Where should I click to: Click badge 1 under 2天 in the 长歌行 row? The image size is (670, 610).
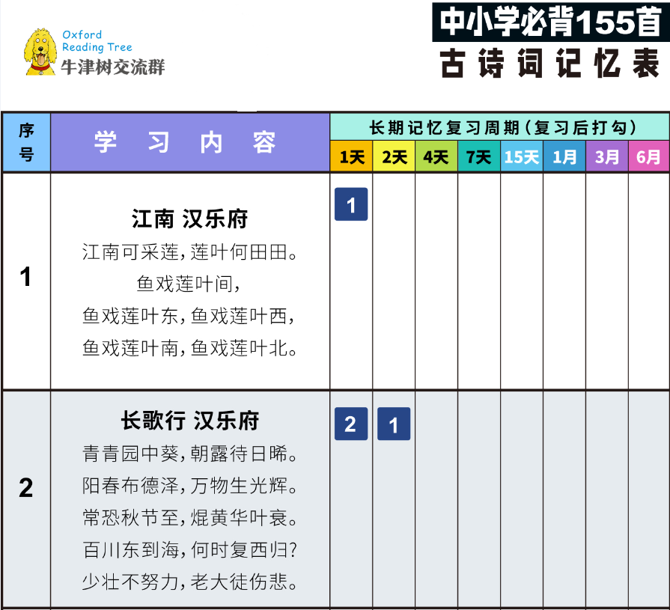click(394, 424)
